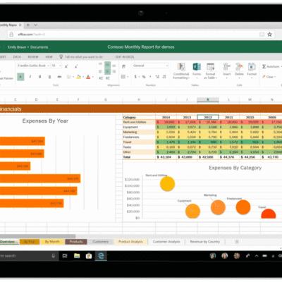Toggle Underline formatting in Font group
Image resolution: width=282 pixels, height=282 pixels.
point(39,77)
